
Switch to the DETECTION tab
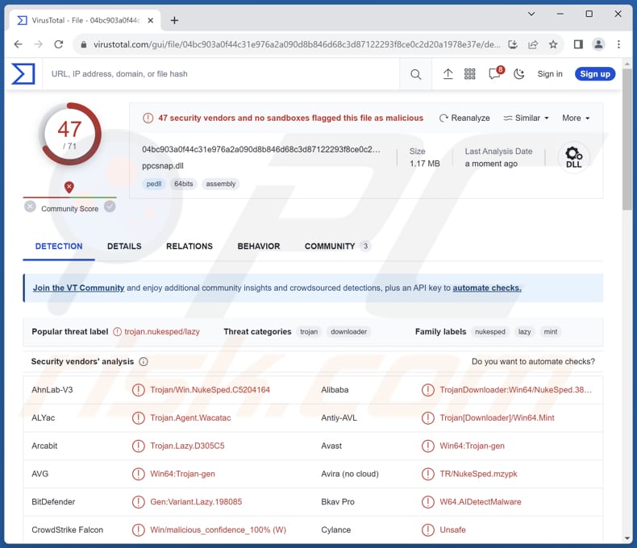[59, 247]
